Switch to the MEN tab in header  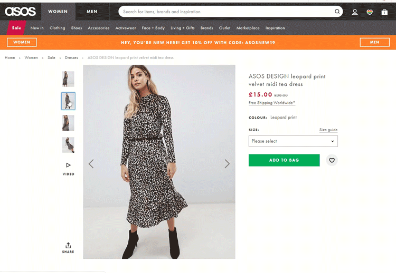[x=92, y=11]
